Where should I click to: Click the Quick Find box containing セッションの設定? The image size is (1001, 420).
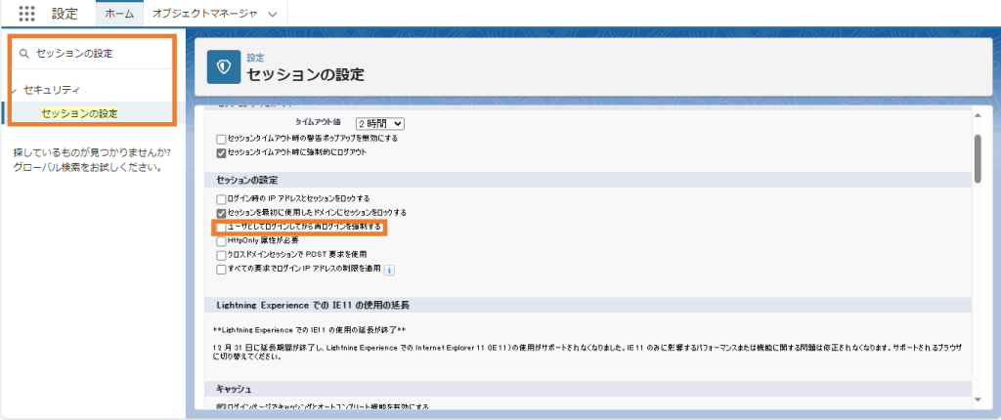pos(91,54)
